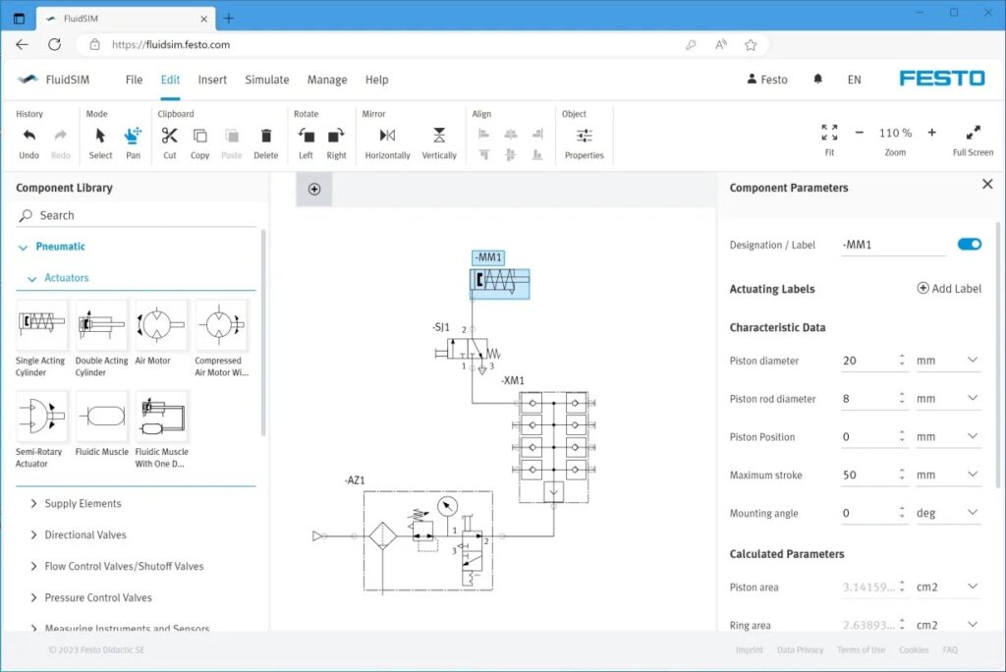Screen dimensions: 1006x672
Task: Pick Fluidic Muscle With One D... component
Action: pos(161,416)
